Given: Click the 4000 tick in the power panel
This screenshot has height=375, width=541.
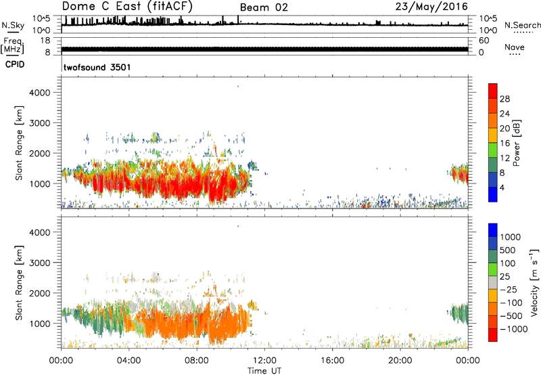Looking at the screenshot, I should (x=40, y=93).
